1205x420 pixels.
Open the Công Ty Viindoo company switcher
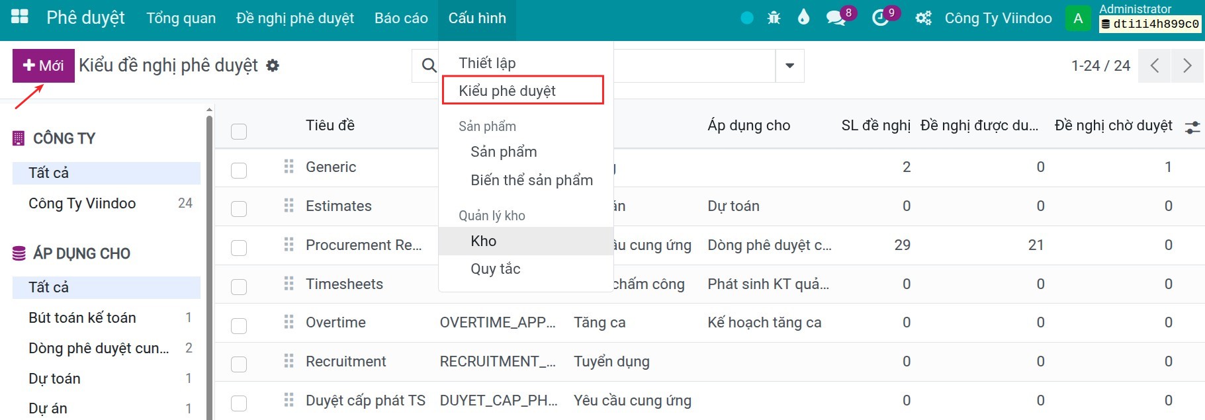click(x=998, y=18)
